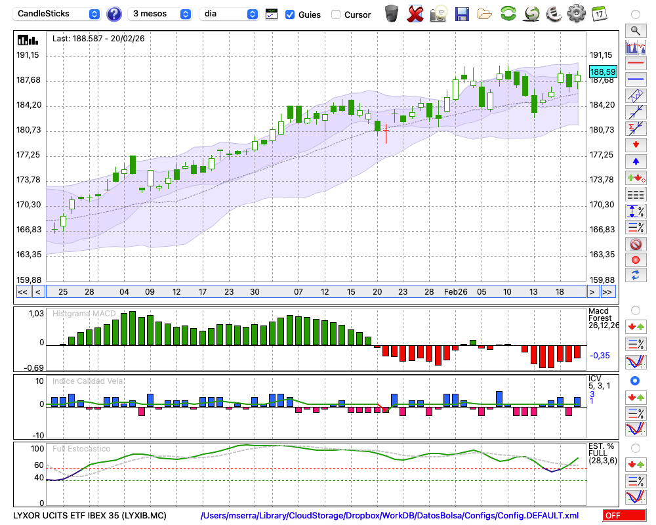656x525 pixels.
Task: Select the trend line with arrows tool
Action: 636,112
